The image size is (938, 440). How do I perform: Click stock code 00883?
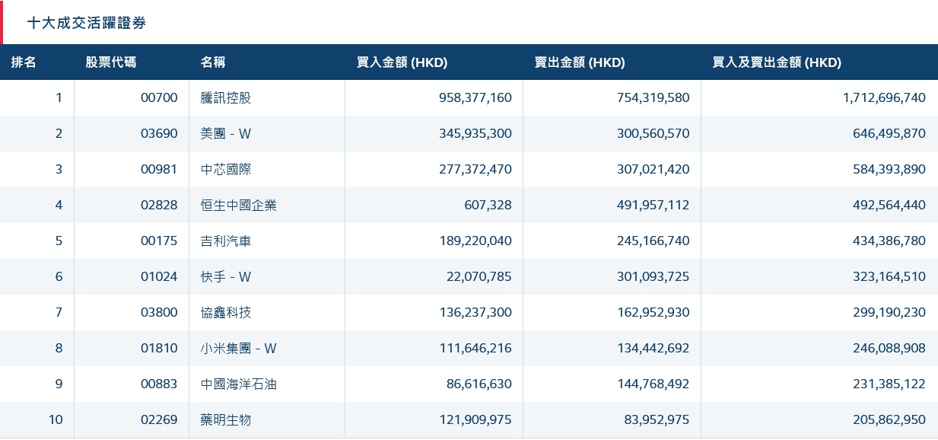(159, 384)
